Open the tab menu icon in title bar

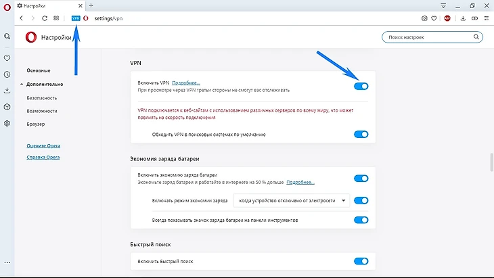(x=443, y=5)
